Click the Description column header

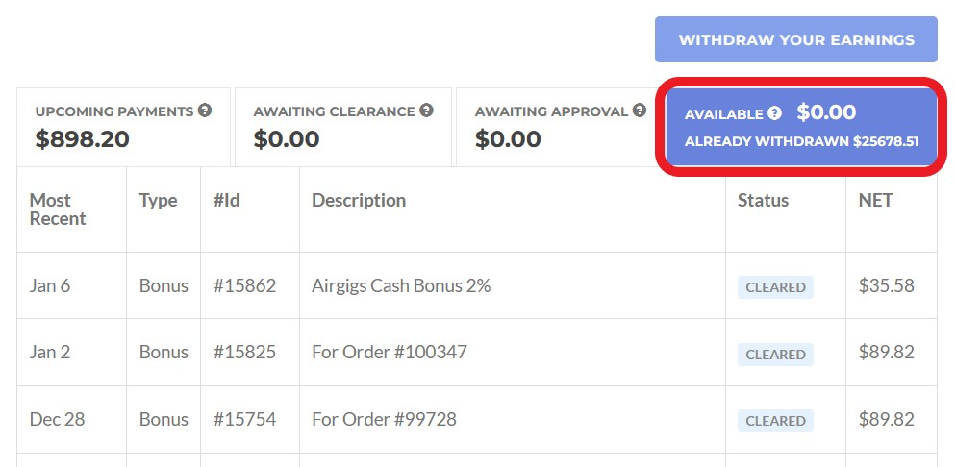(x=359, y=200)
